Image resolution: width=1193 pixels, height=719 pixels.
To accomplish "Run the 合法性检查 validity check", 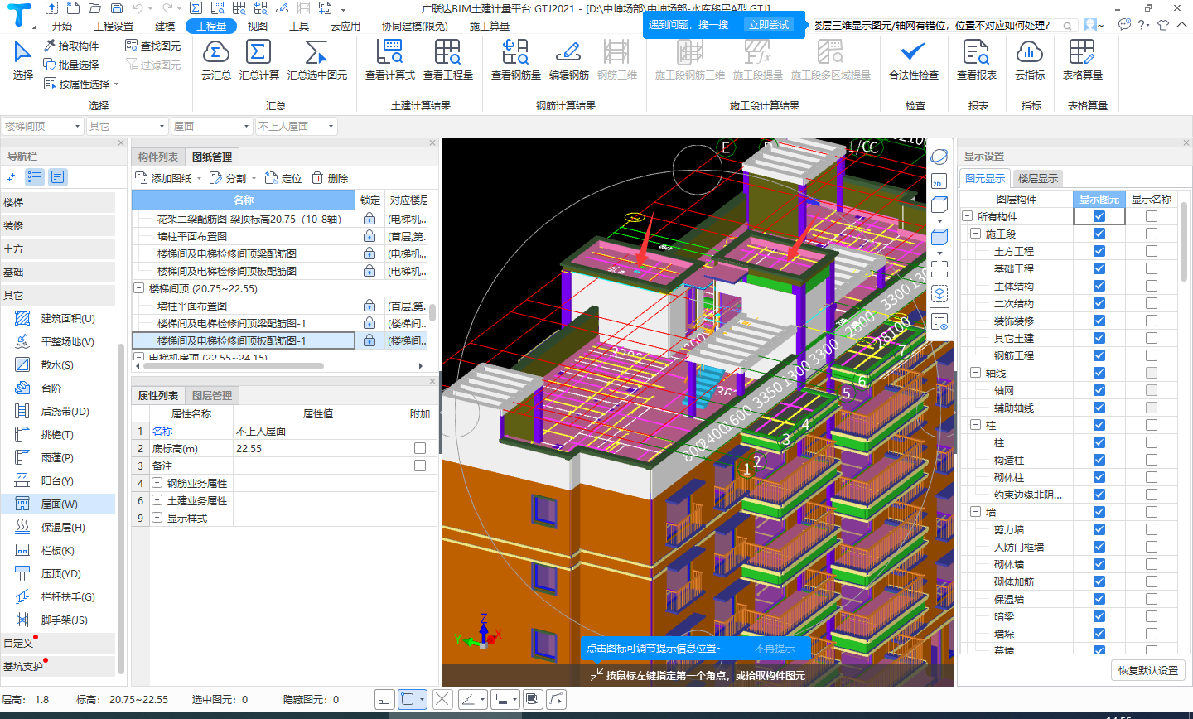I will (x=913, y=60).
